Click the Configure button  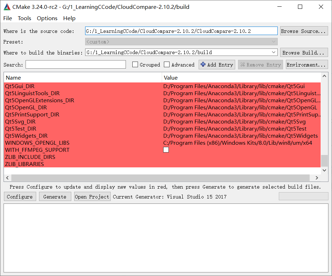[x=20, y=197]
